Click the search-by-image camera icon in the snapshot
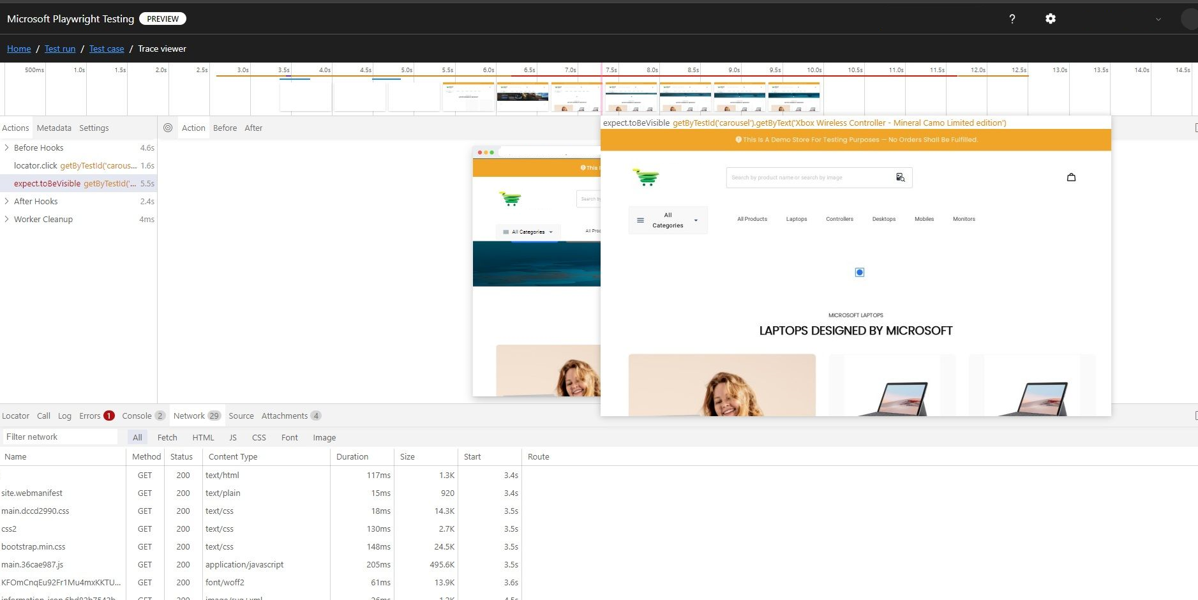 point(901,177)
